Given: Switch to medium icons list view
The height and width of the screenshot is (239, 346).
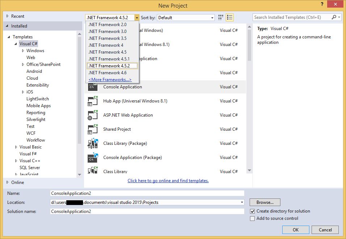Looking at the screenshot, I should (230, 17).
